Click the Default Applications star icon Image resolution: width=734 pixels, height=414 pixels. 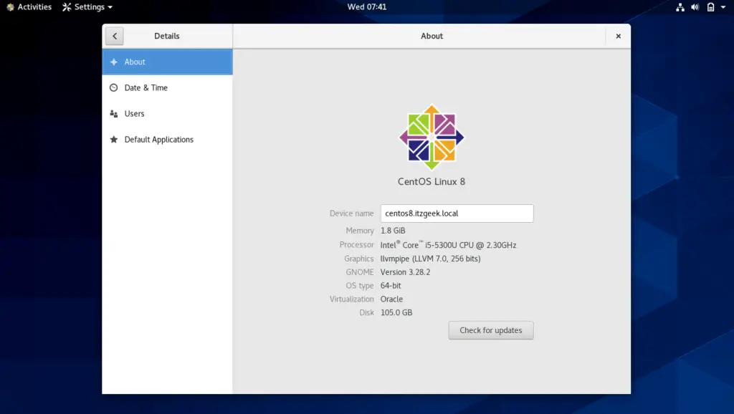point(115,139)
